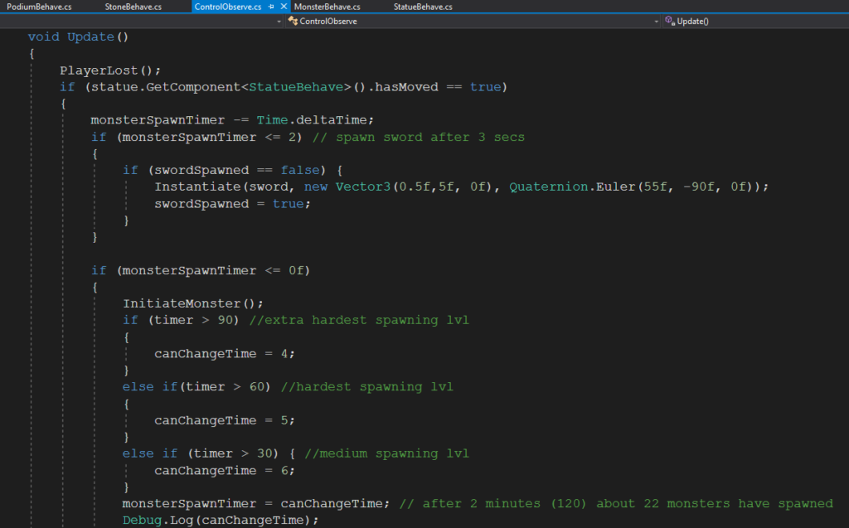This screenshot has height=528, width=849.
Task: Select the ControlObserve.cs tab
Action: (x=228, y=7)
